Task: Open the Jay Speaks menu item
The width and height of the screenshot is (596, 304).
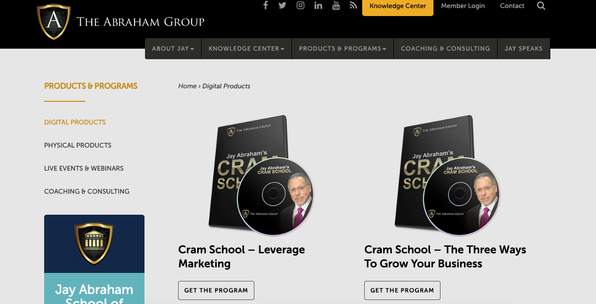Action: [x=524, y=49]
